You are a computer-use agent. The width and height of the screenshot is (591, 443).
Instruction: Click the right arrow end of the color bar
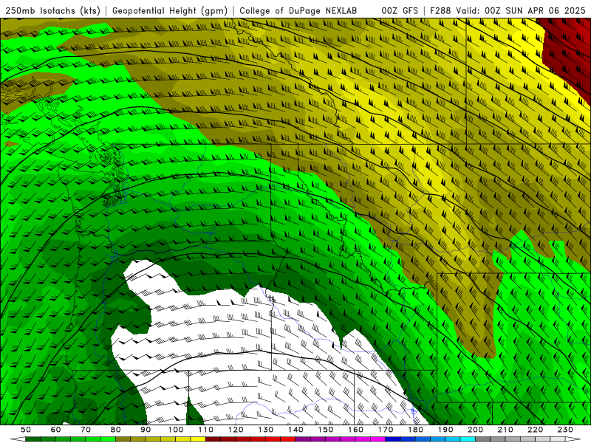click(x=573, y=439)
